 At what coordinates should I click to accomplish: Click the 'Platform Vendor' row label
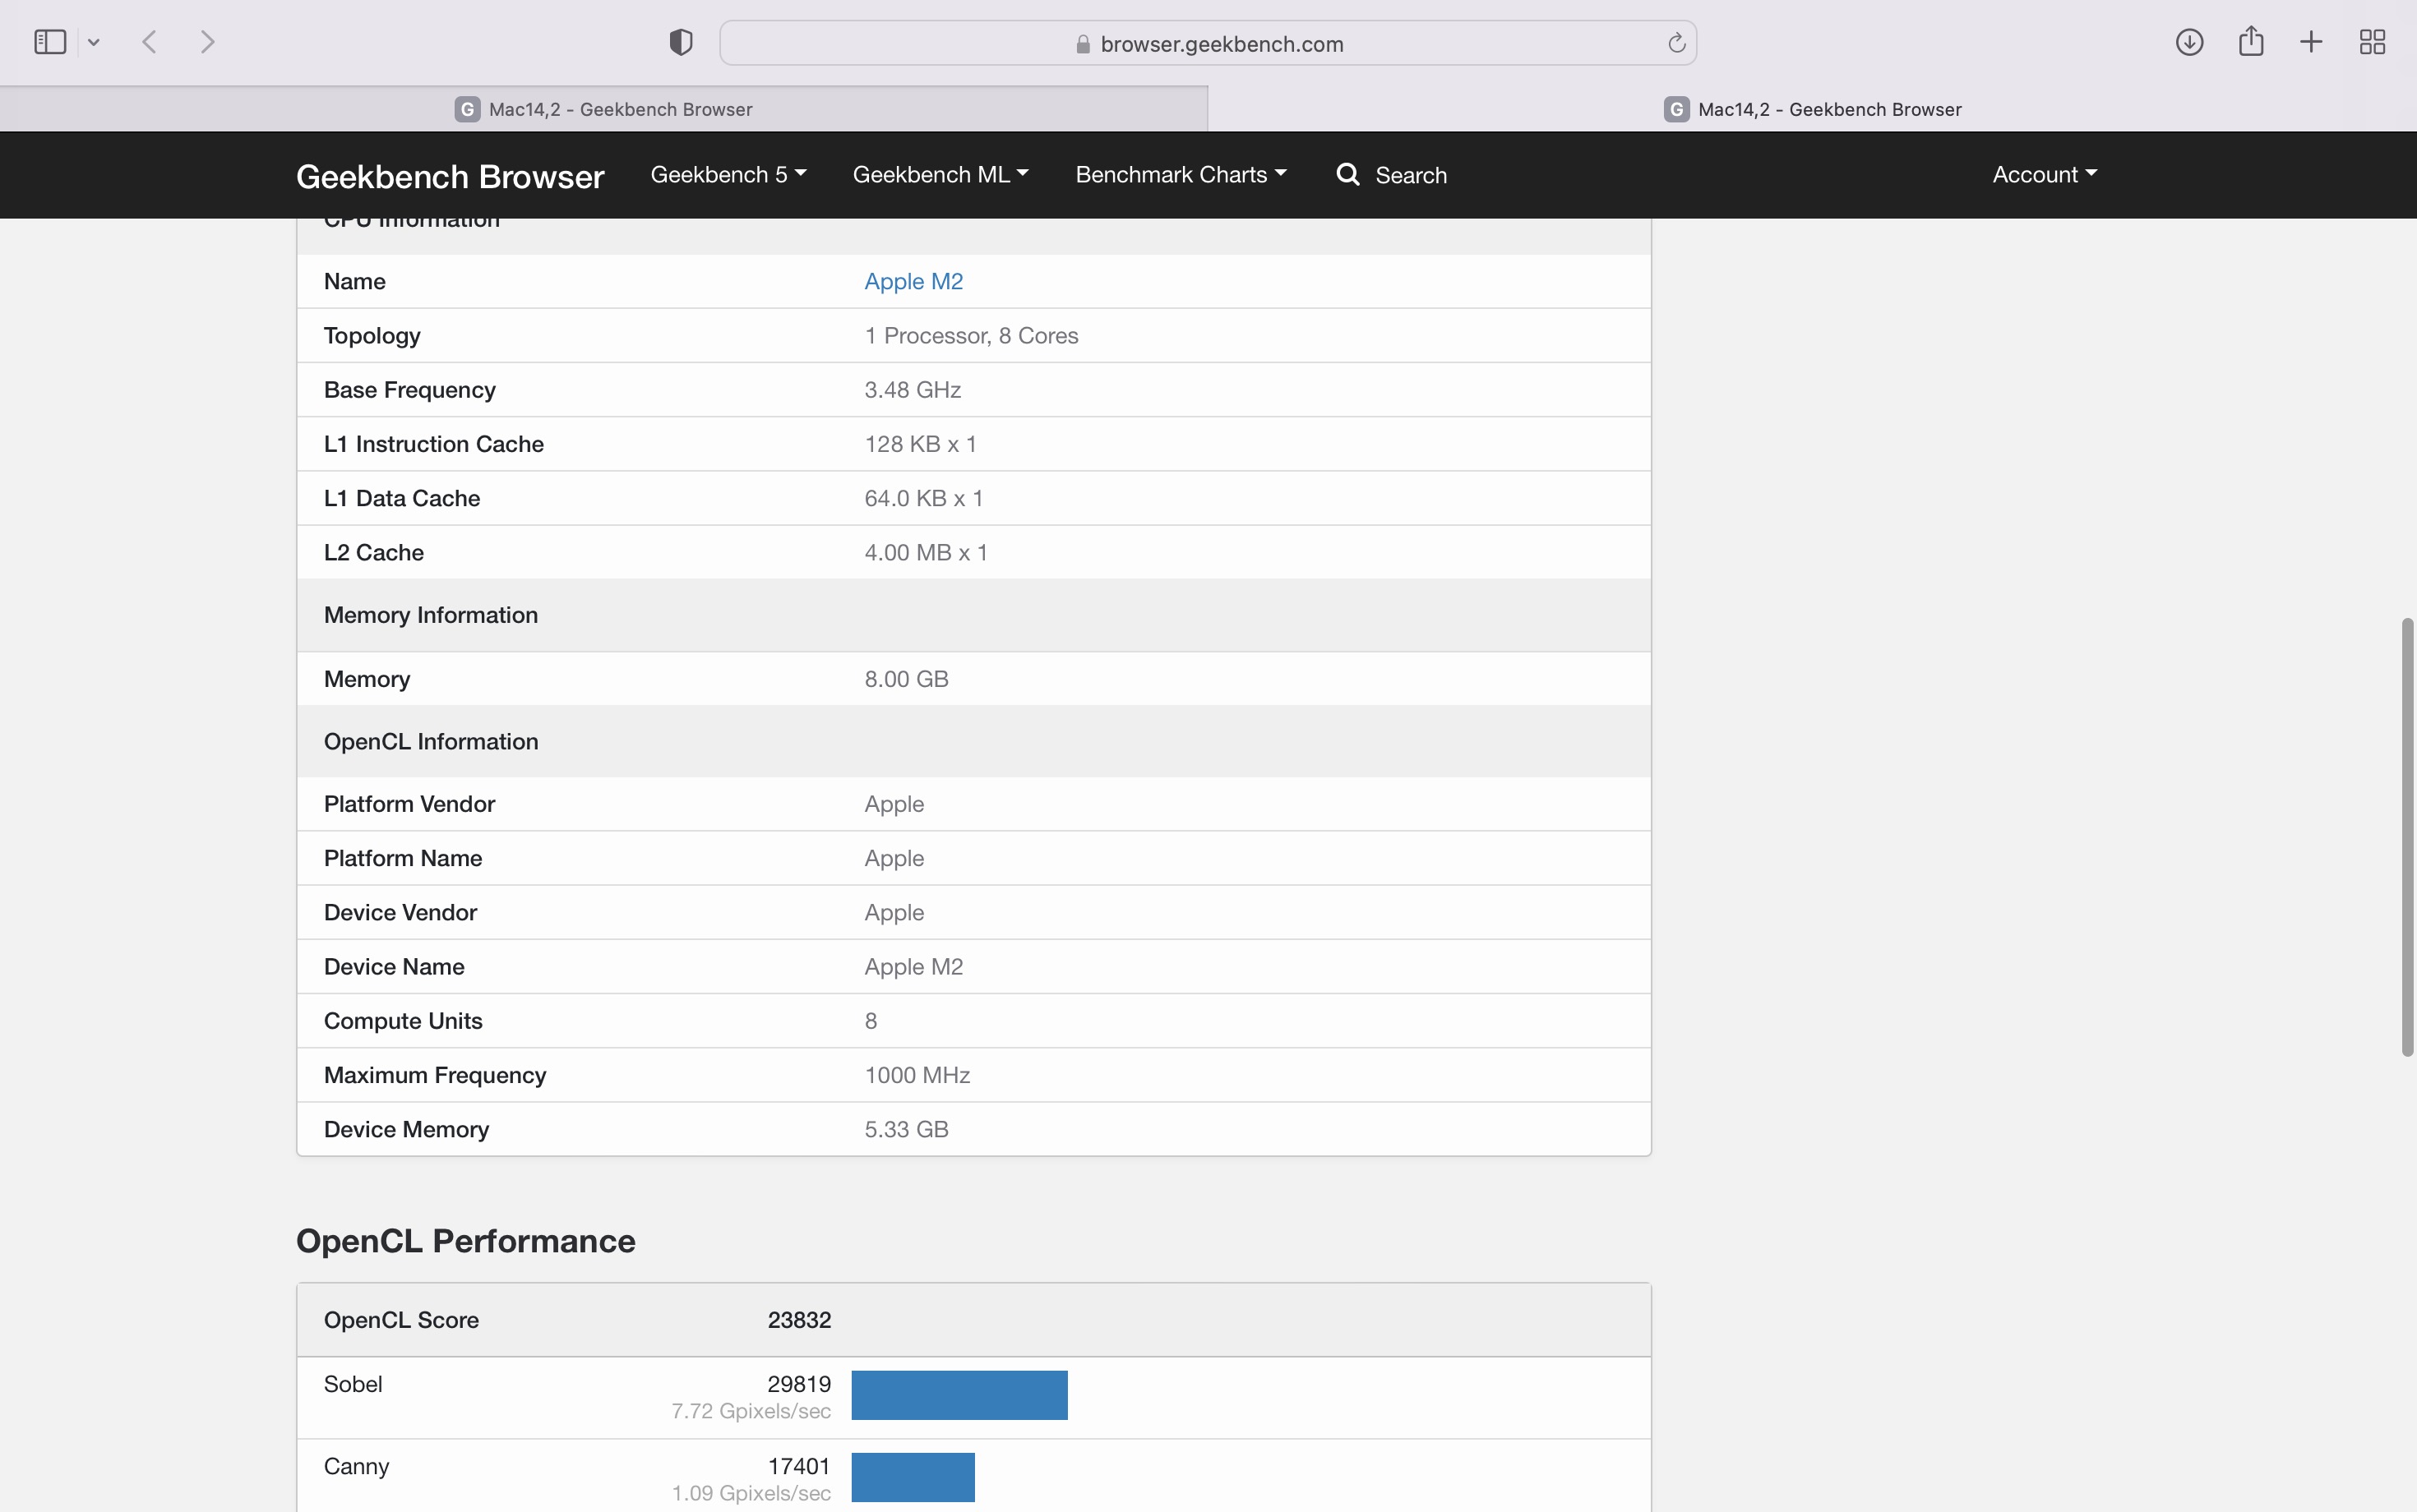[409, 804]
